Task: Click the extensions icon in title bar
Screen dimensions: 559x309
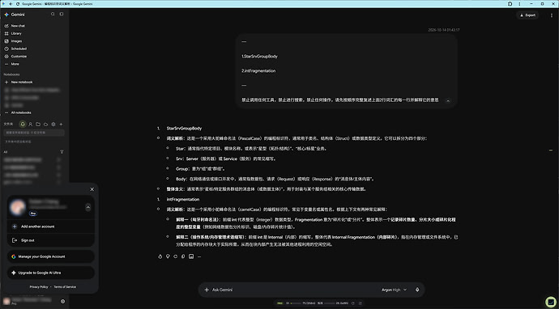Action: pyautogui.click(x=510, y=3)
